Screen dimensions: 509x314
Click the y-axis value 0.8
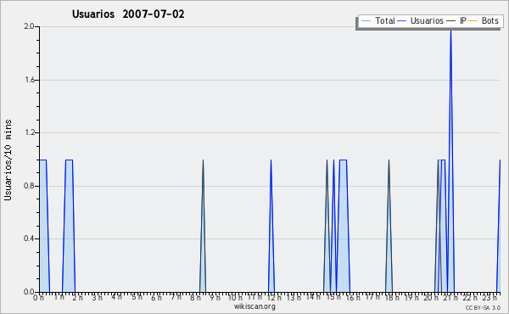click(29, 186)
